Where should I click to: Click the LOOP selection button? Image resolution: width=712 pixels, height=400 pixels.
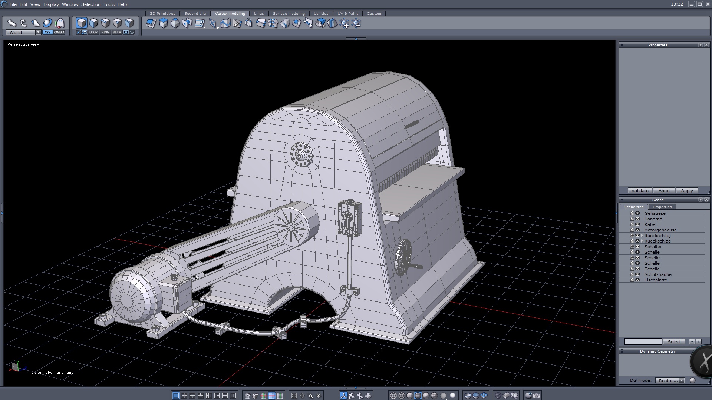(93, 32)
